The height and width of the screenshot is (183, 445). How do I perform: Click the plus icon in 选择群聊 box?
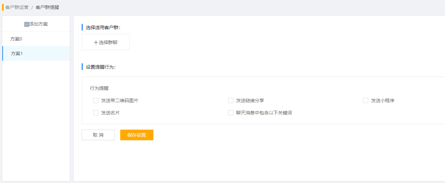[96, 42]
